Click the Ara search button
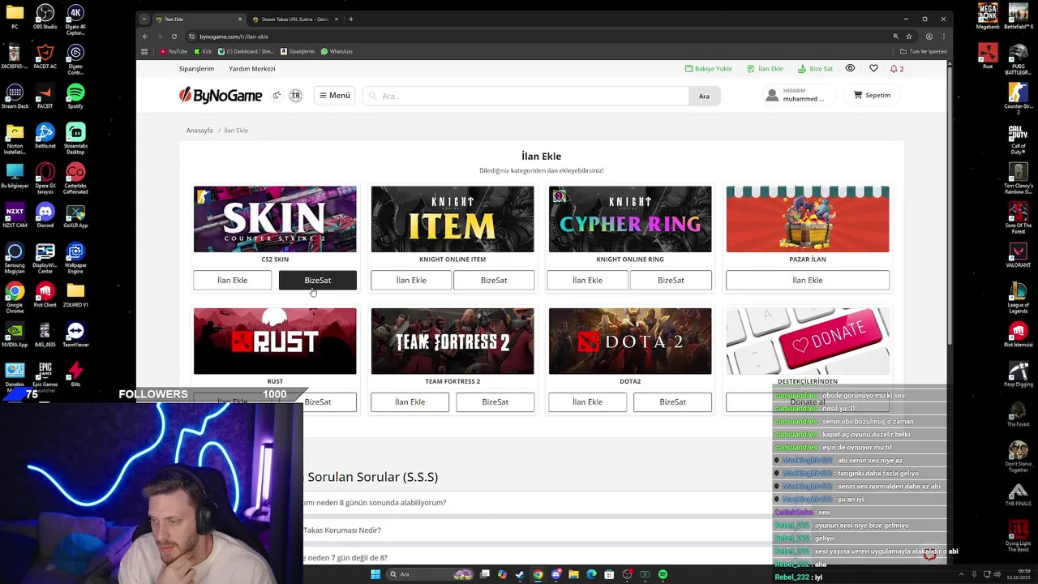Viewport: 1038px width, 584px height. point(704,96)
